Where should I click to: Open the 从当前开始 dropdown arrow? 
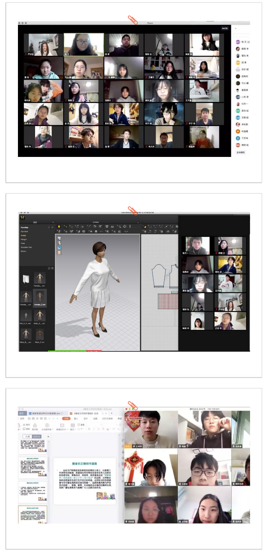tap(53, 429)
